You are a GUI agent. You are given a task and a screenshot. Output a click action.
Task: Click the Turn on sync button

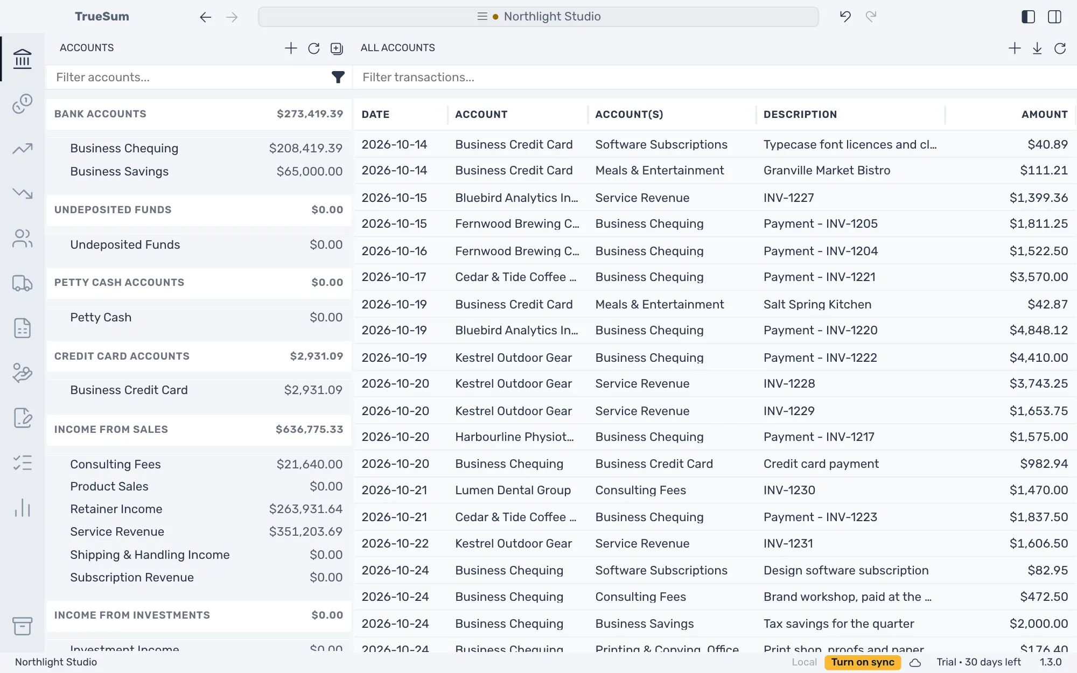click(862, 662)
